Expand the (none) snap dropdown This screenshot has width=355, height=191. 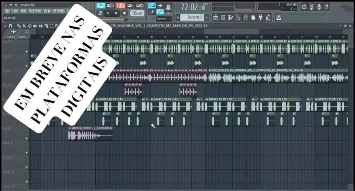pyautogui.click(x=162, y=19)
